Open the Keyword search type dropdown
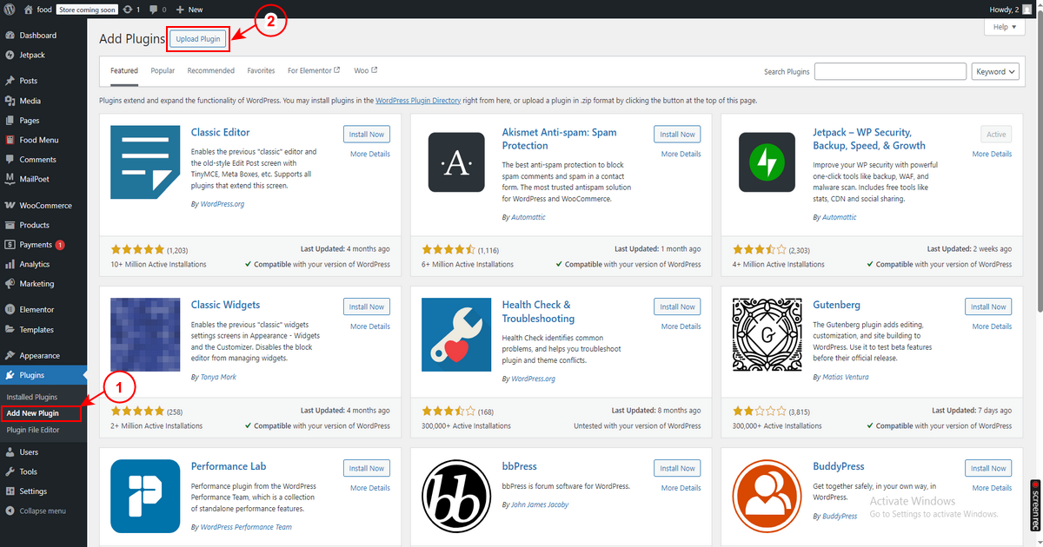Screen dimensions: 1043x547 [x=995, y=72]
